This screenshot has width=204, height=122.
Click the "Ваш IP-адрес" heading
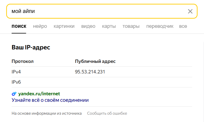point(31,48)
